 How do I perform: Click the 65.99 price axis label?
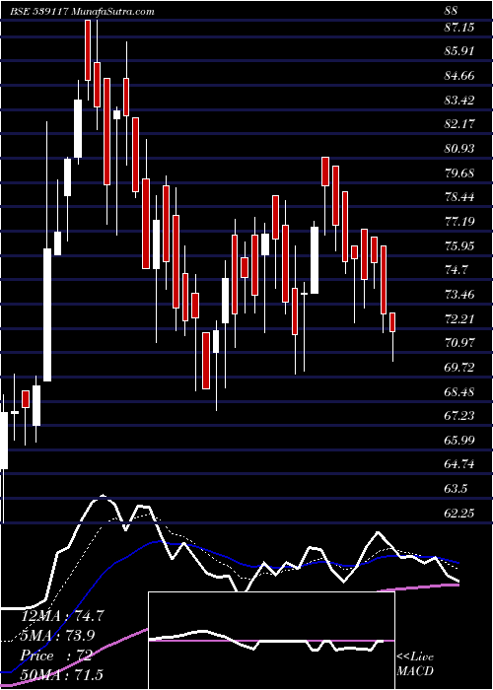pyautogui.click(x=459, y=440)
